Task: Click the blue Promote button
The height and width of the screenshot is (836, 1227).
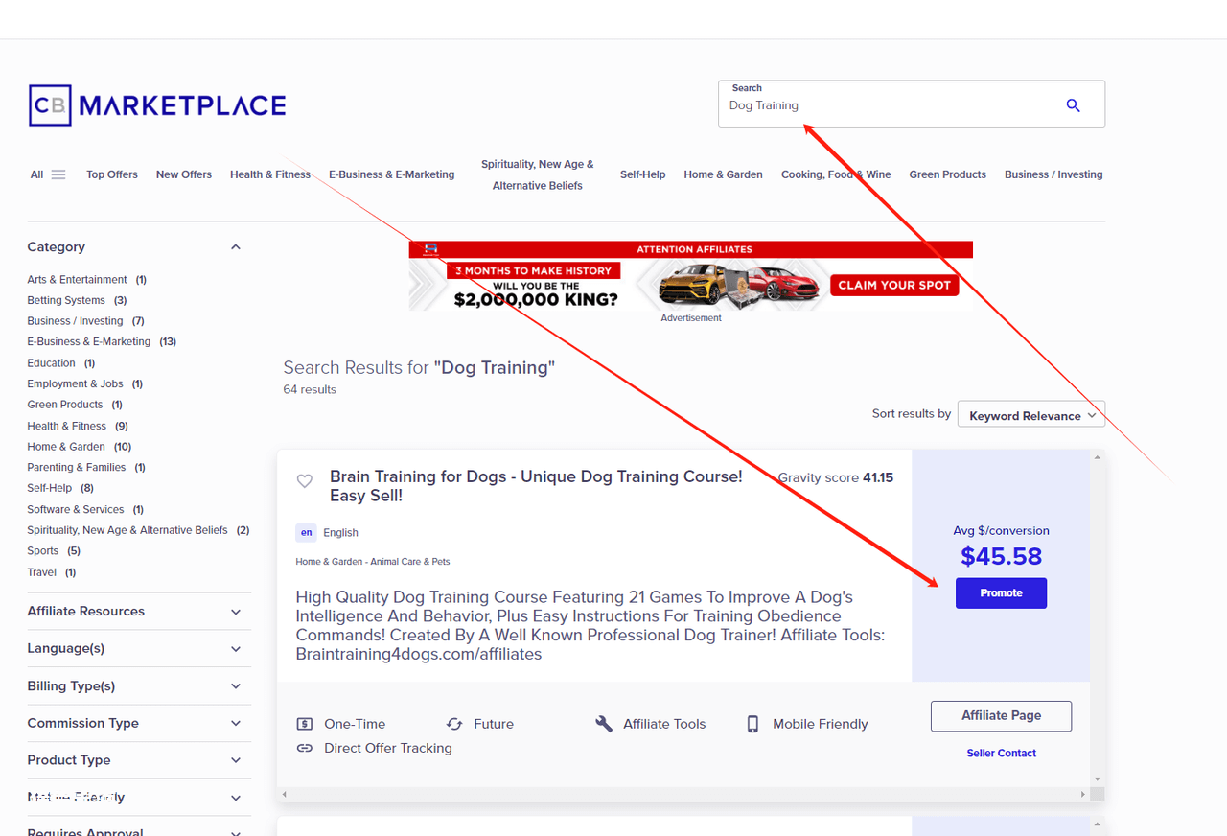Action: 1001,593
